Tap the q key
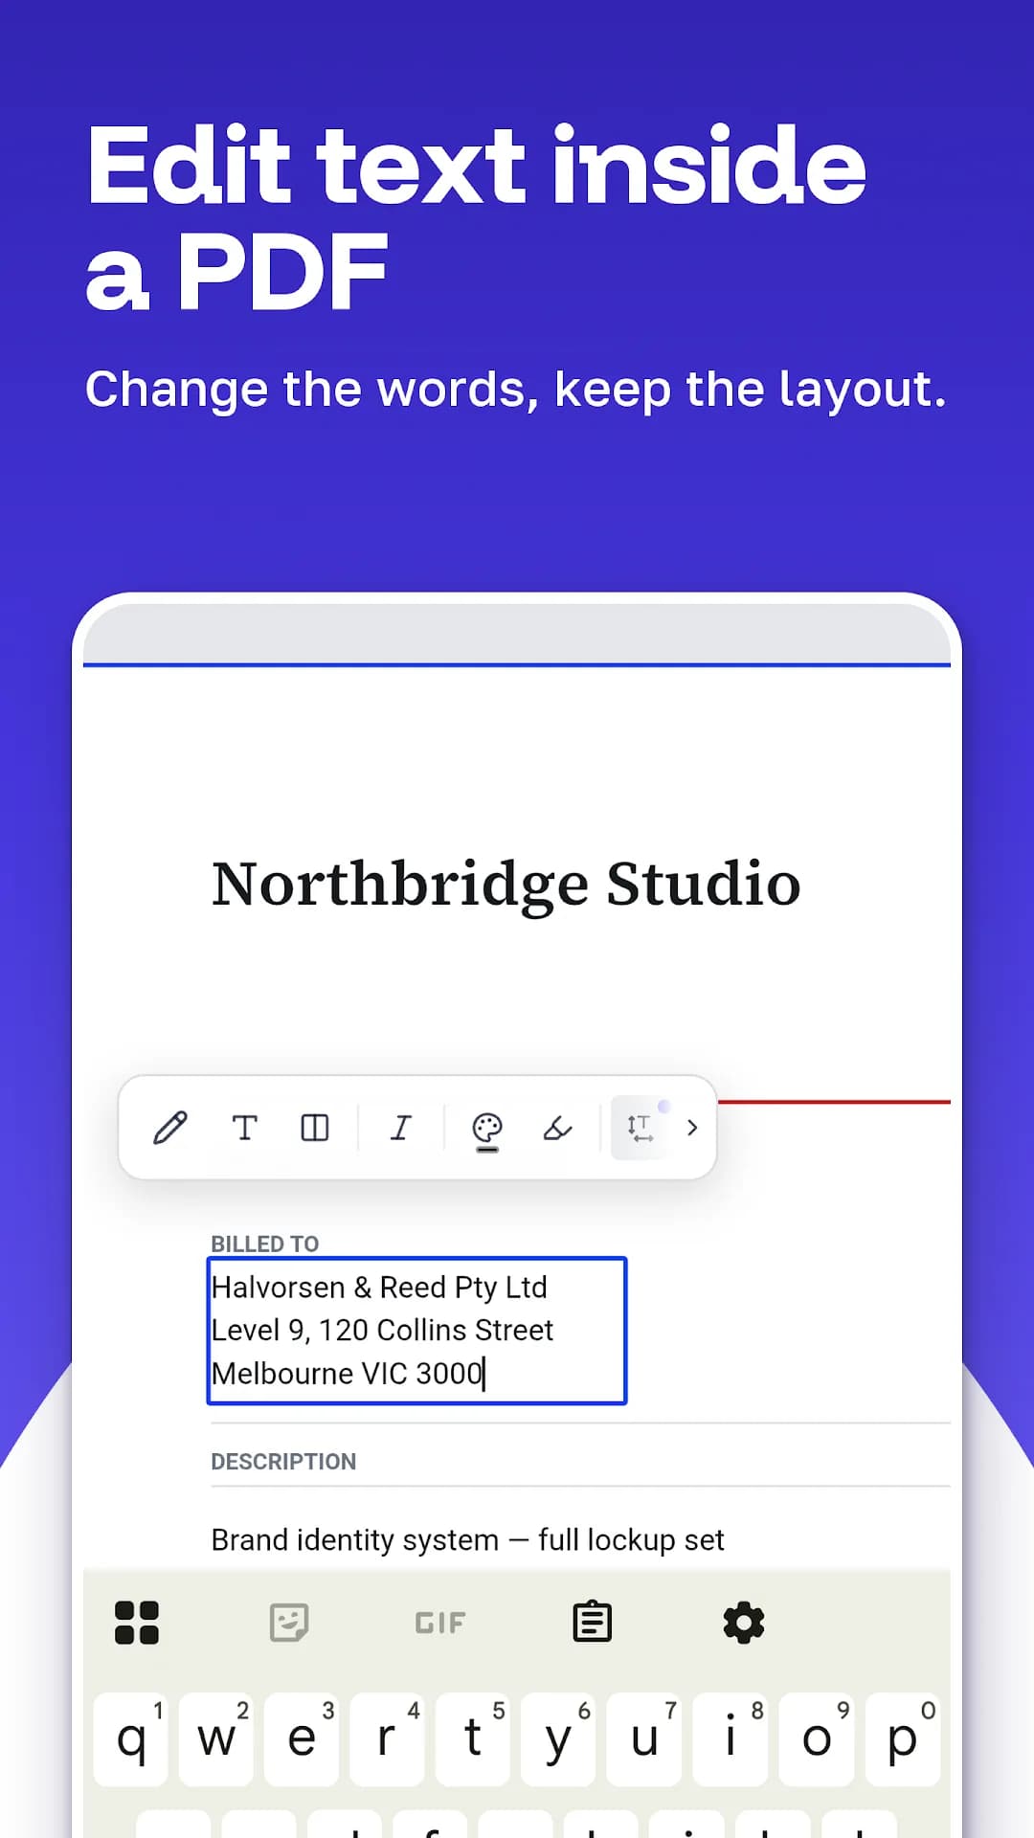This screenshot has width=1034, height=1838. 131,1739
